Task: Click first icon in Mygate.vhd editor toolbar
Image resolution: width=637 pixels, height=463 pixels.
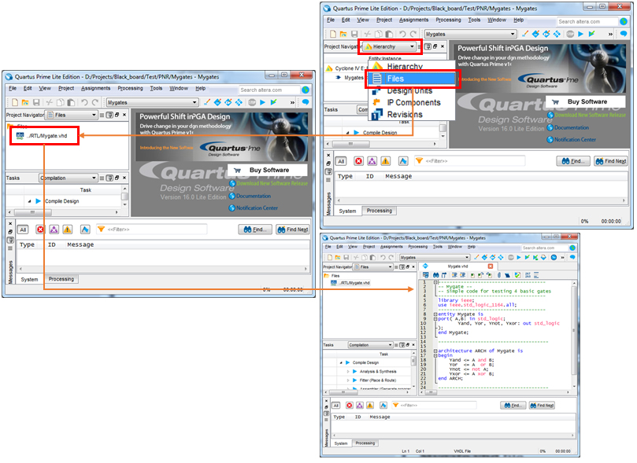Action: [425, 275]
